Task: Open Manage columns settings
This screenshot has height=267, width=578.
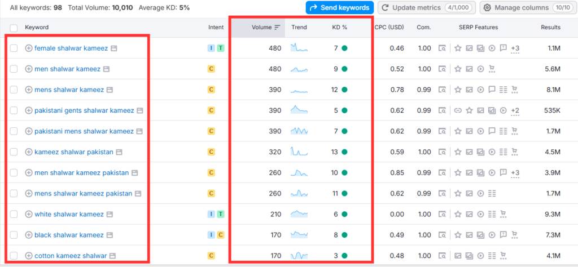Action: pyautogui.click(x=528, y=8)
